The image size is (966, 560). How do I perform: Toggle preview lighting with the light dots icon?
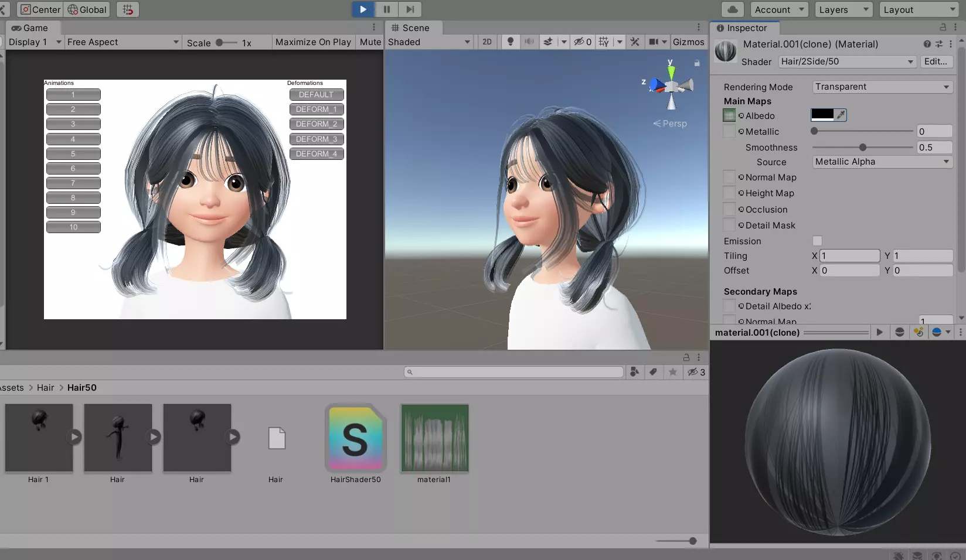click(919, 332)
